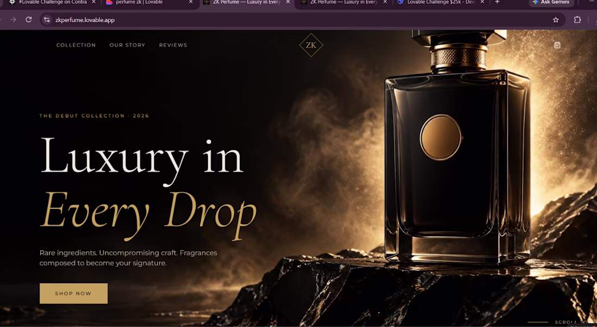The image size is (597, 327).
Task: Bookmark this page with the star icon
Action: (556, 19)
